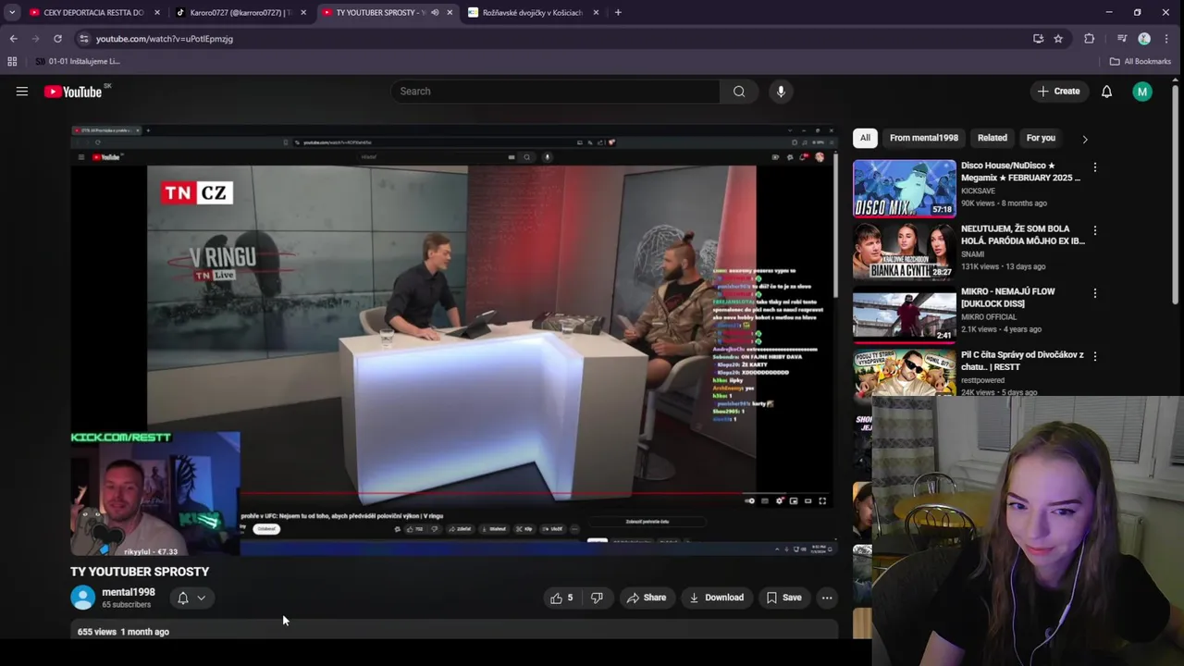Click the Share button

click(647, 598)
